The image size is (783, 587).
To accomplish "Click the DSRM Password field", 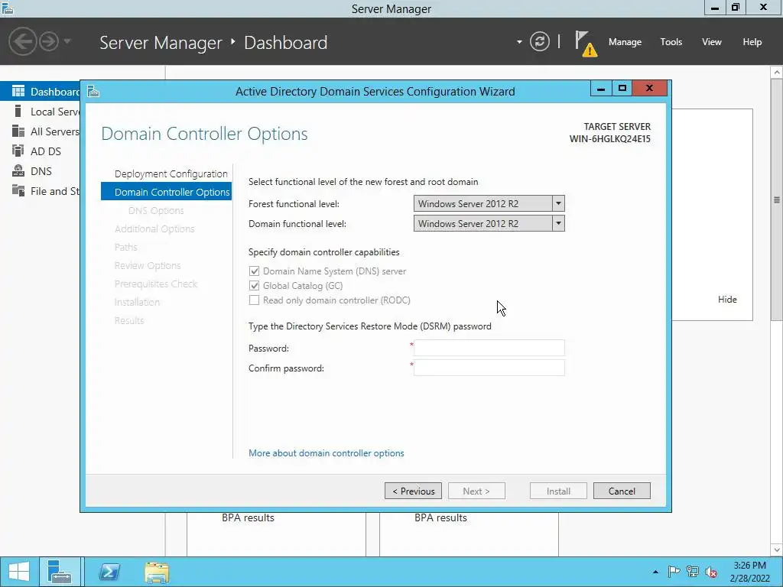I will (x=489, y=348).
